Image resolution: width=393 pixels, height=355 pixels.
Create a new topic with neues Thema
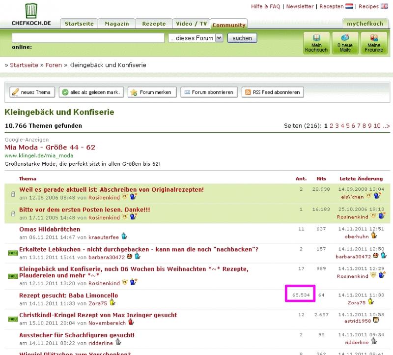pyautogui.click(x=31, y=92)
